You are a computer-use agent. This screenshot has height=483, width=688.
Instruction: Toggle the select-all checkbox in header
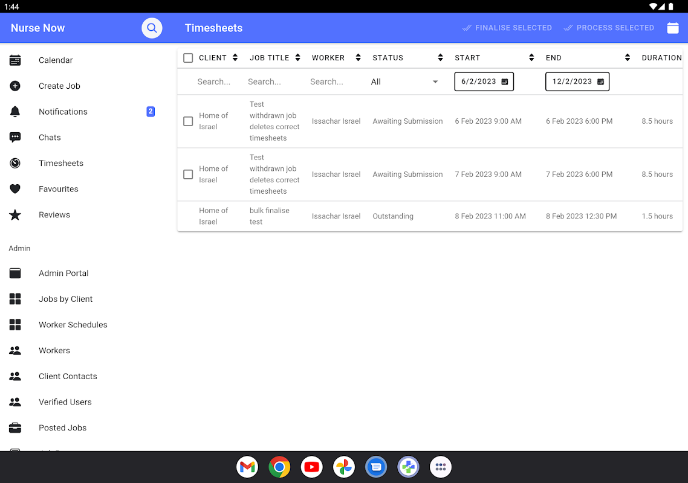tap(188, 58)
